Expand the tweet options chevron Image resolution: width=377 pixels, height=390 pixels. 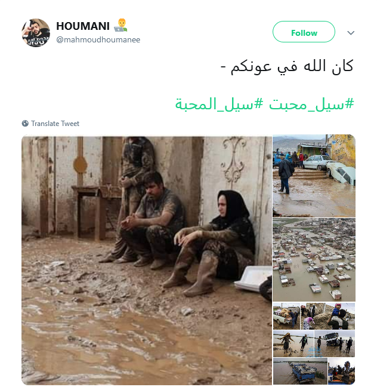351,33
